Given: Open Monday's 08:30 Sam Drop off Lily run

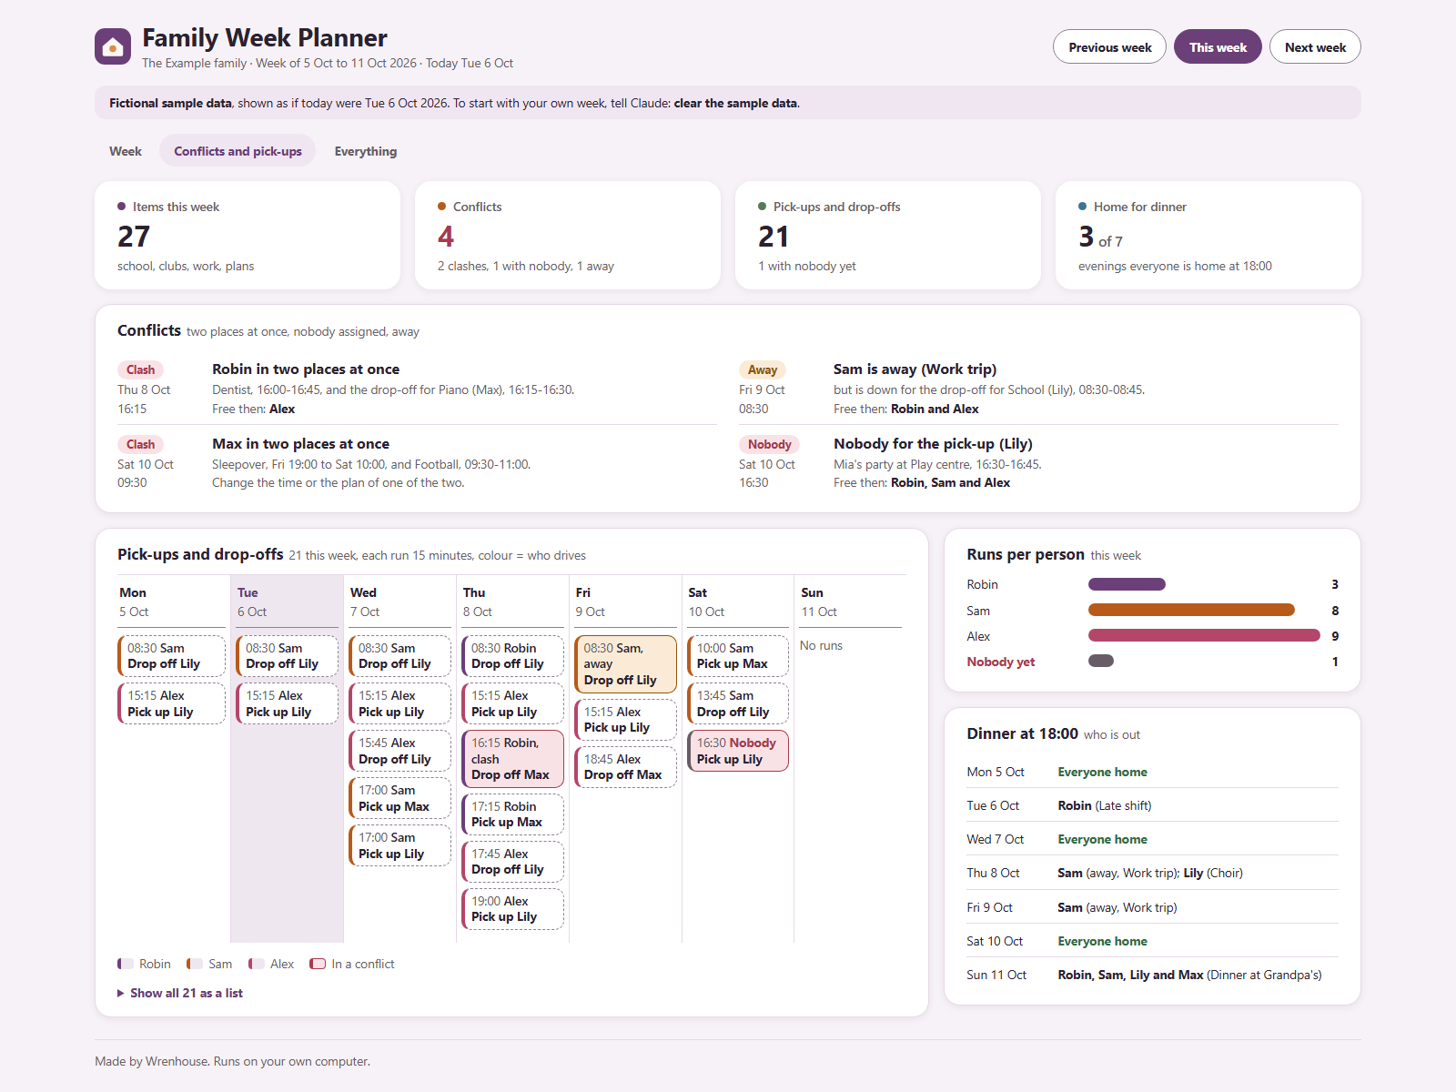Looking at the screenshot, I should [171, 656].
